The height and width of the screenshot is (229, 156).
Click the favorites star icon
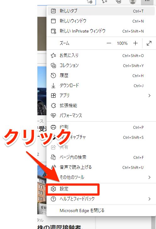point(53,55)
